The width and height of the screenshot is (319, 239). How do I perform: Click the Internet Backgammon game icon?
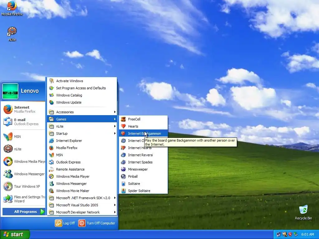pyautogui.click(x=123, y=134)
